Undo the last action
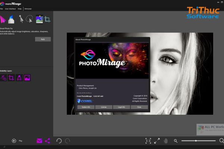224x149 pixels. (59, 141)
